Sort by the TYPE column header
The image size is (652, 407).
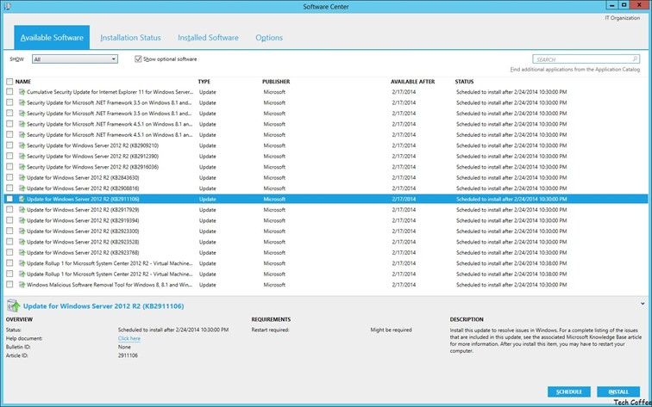tap(204, 82)
